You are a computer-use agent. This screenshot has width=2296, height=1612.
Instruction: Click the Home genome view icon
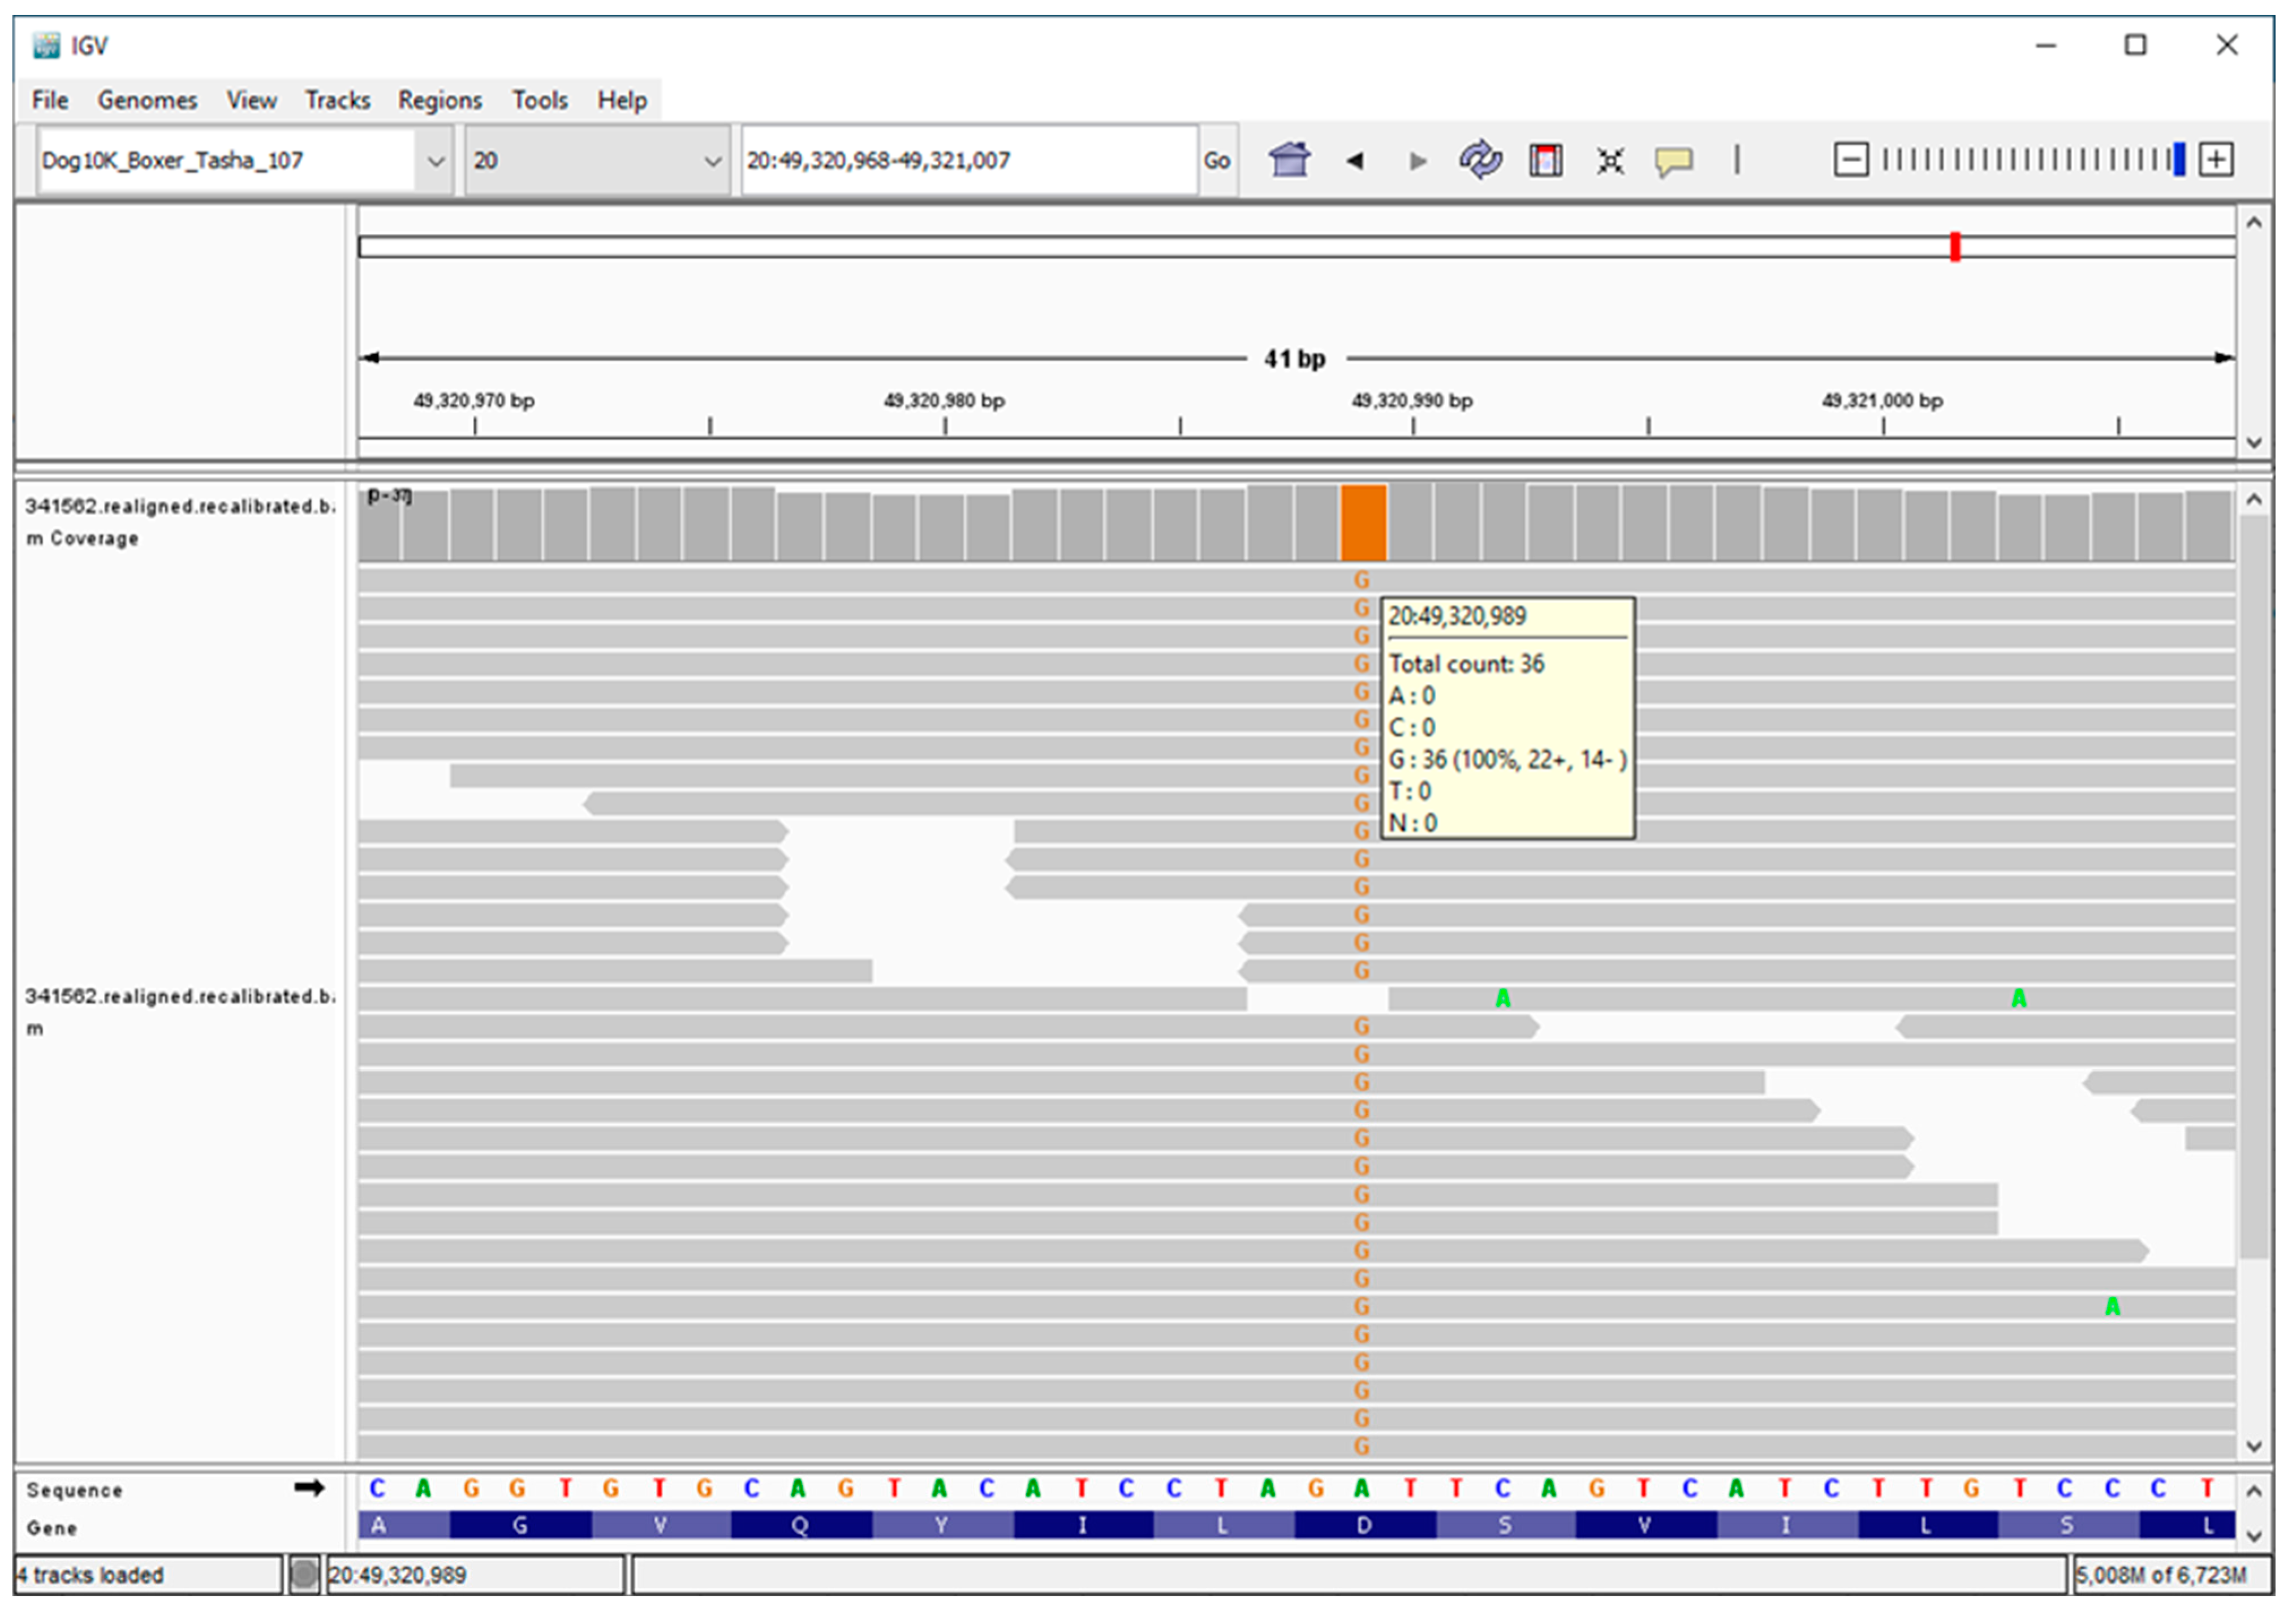1289,160
